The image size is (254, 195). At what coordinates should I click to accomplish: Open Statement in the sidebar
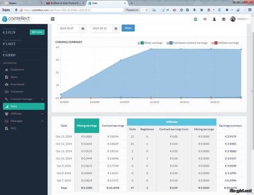(17, 91)
